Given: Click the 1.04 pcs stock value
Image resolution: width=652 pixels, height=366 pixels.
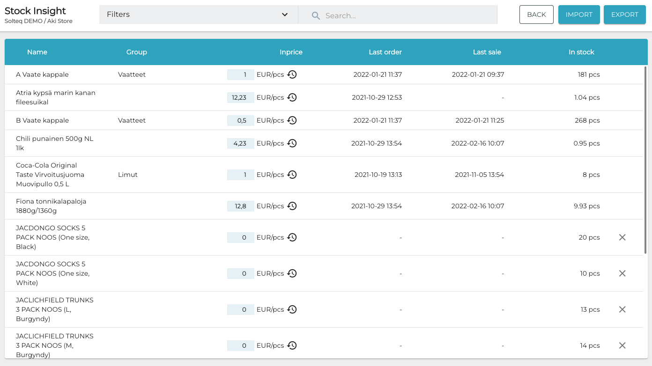Looking at the screenshot, I should pos(587,97).
